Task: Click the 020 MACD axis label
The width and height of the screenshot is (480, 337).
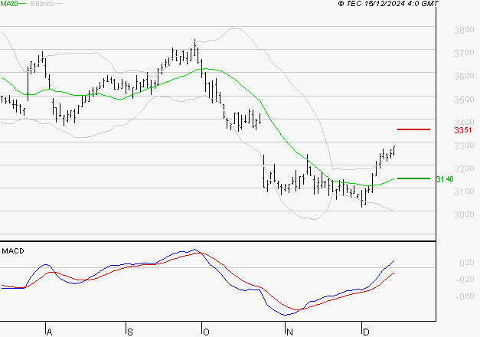Action: 467,263
